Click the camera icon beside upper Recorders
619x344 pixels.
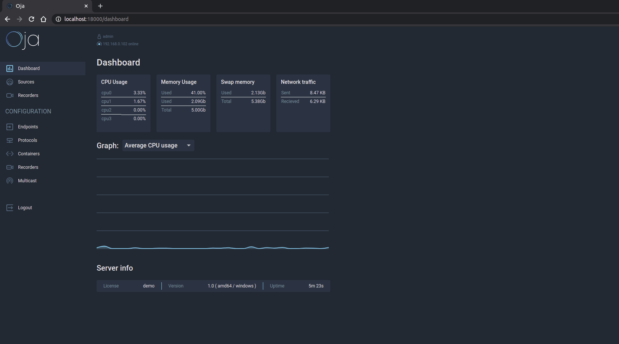point(10,95)
